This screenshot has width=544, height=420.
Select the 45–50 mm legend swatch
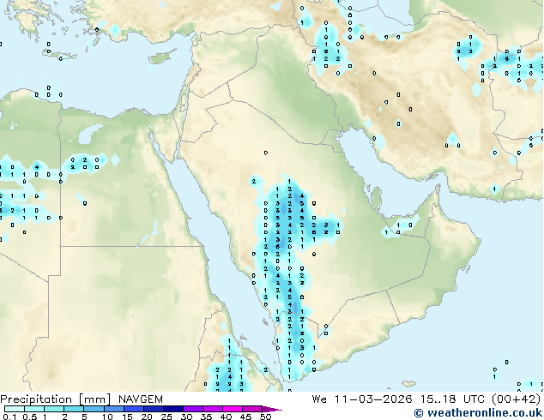click(252, 409)
